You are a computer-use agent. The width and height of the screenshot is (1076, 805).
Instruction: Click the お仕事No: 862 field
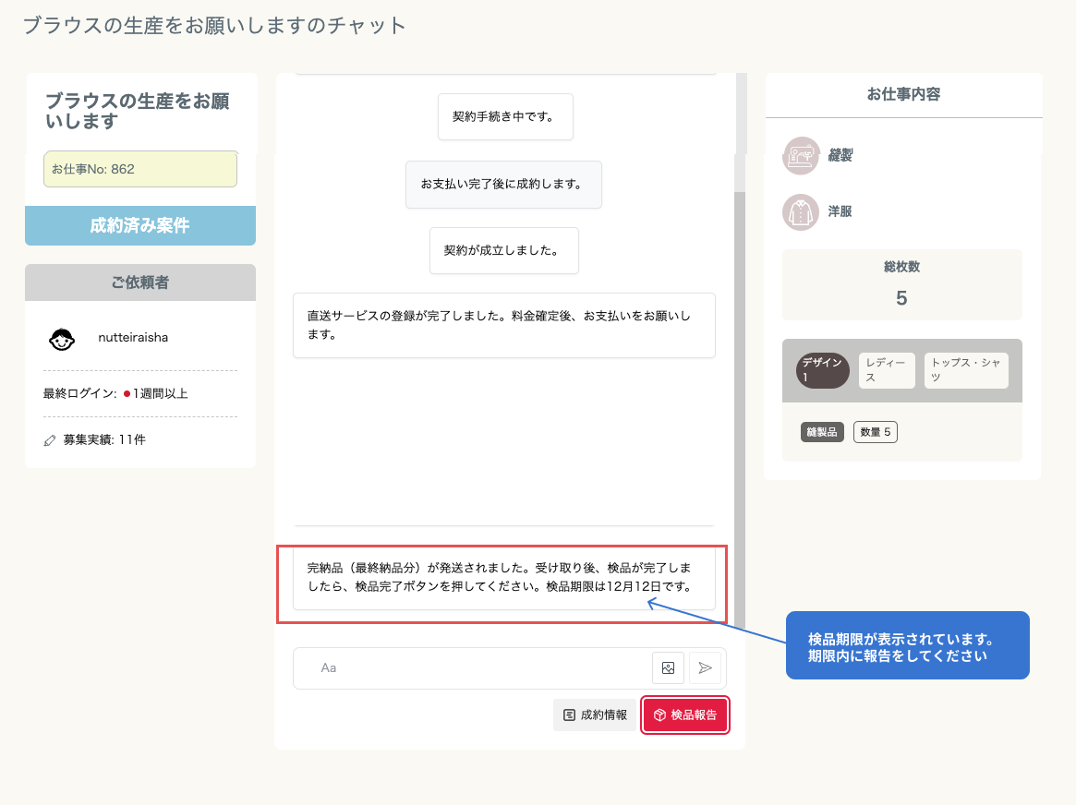140,169
